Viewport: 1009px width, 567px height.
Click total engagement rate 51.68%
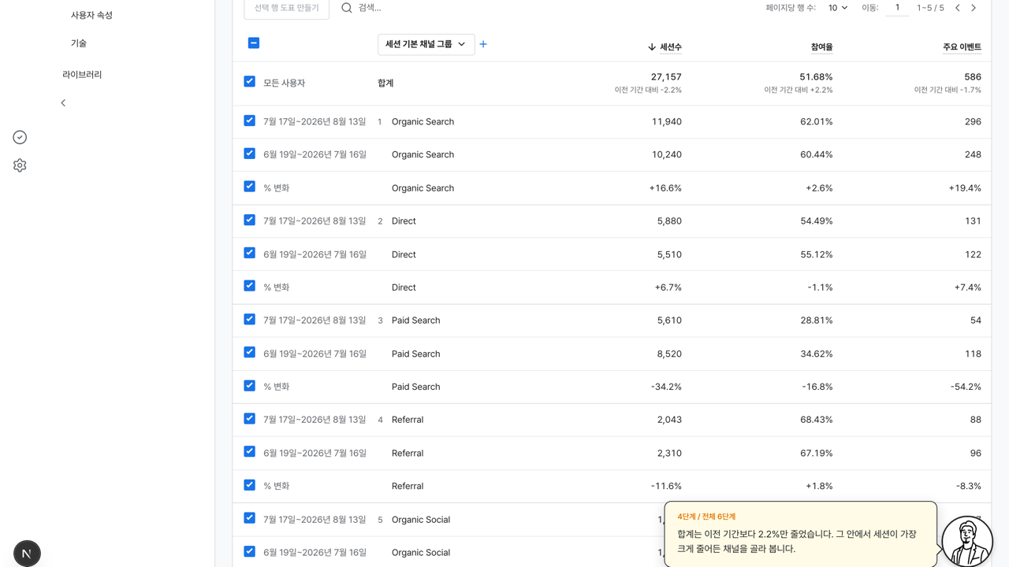(816, 77)
